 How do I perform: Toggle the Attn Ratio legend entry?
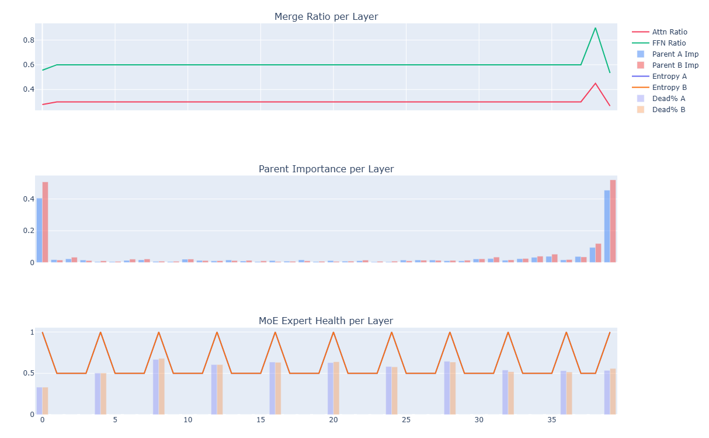point(669,32)
